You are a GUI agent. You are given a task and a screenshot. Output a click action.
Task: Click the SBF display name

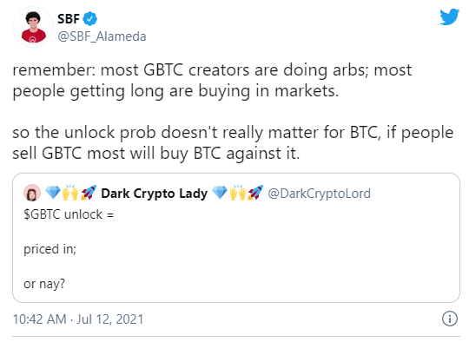pos(69,19)
